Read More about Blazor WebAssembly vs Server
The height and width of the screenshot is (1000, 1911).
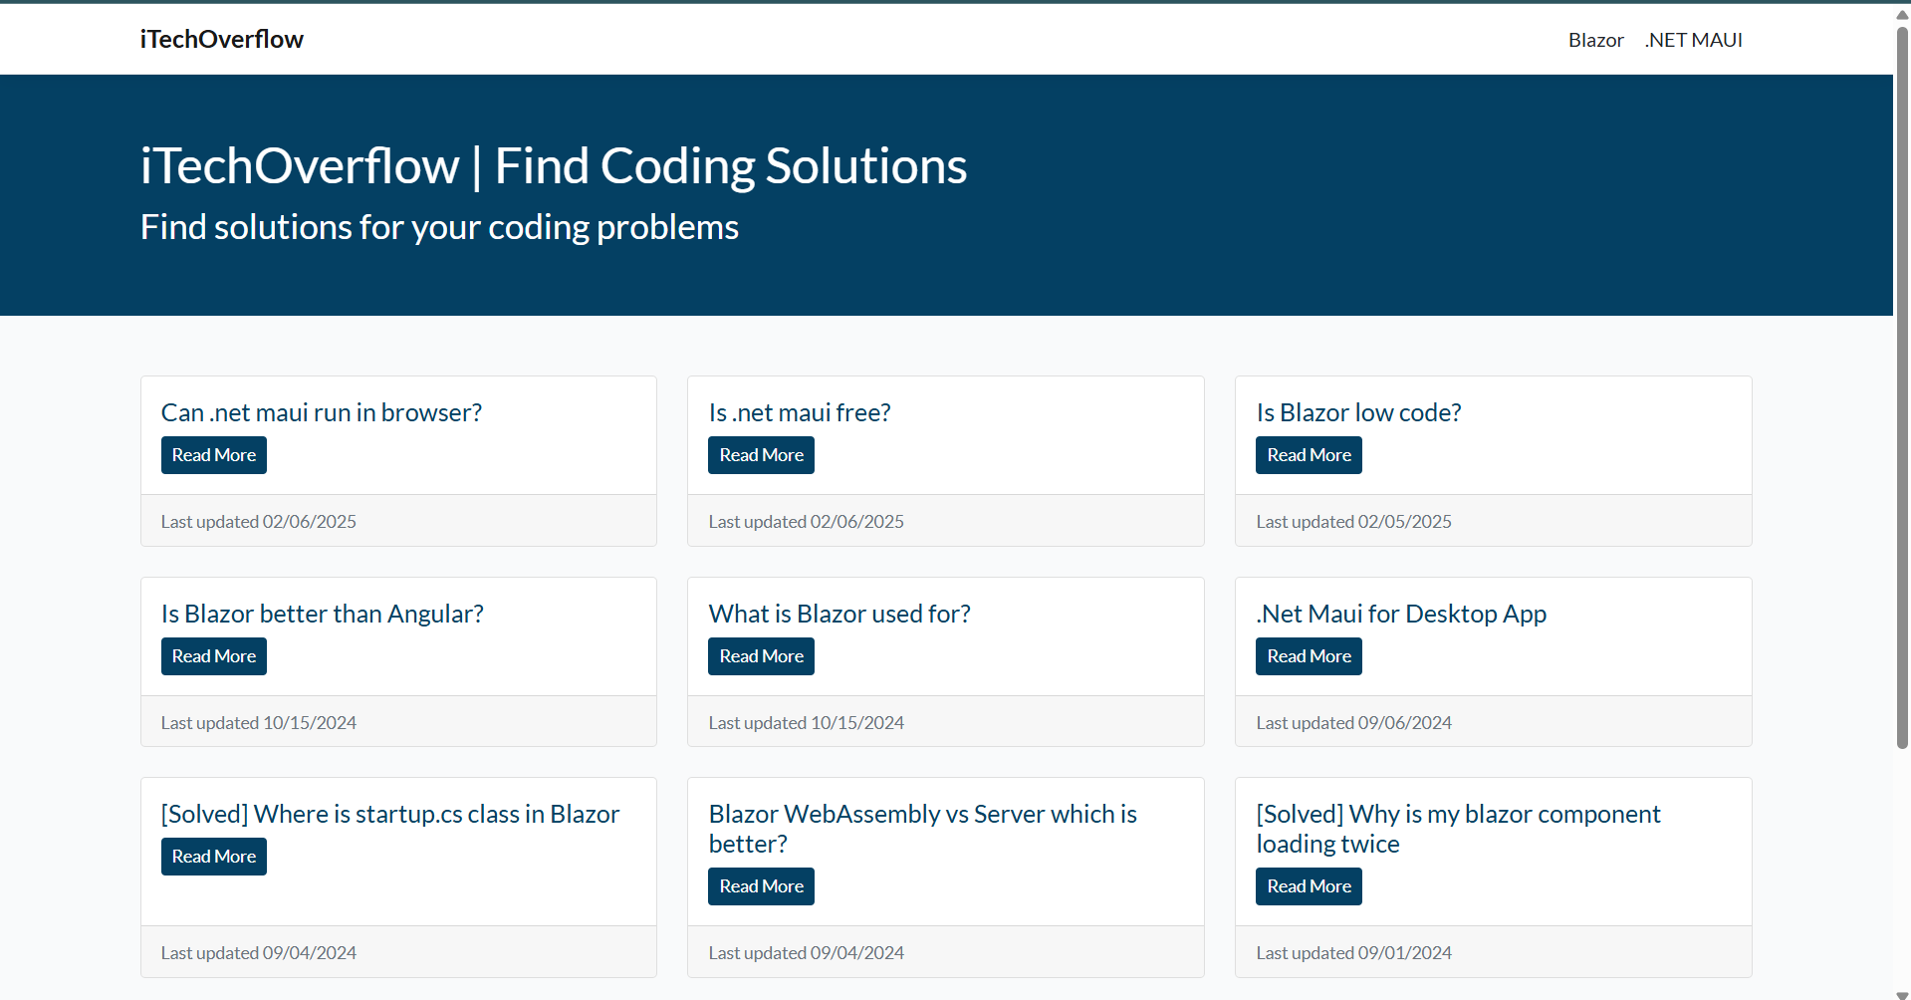click(761, 885)
